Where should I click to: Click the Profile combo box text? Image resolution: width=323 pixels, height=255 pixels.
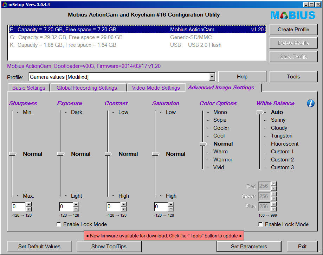pos(59,77)
